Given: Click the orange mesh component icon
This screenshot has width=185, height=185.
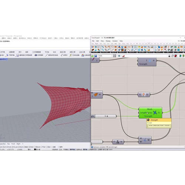Looking at the screenshot, I should [x=96, y=95].
